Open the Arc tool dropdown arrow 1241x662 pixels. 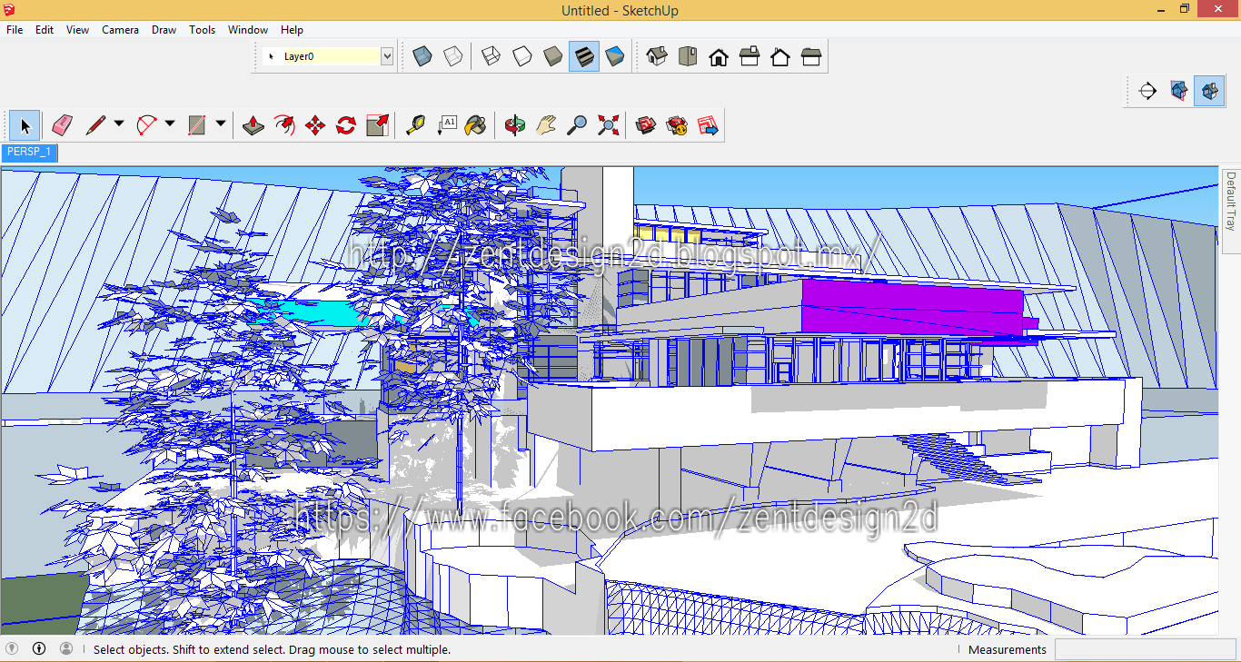(170, 125)
